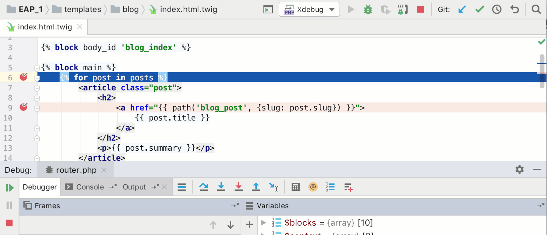
Task: Pause the debugged program
Action: pyautogui.click(x=9, y=205)
